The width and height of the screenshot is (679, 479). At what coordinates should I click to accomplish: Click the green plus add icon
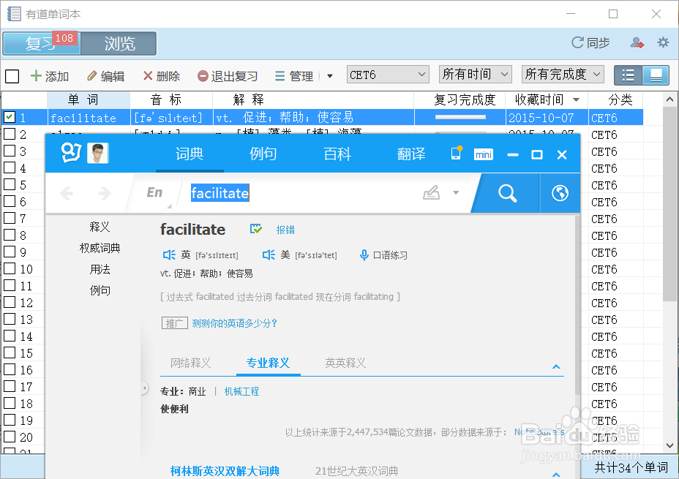point(36,76)
